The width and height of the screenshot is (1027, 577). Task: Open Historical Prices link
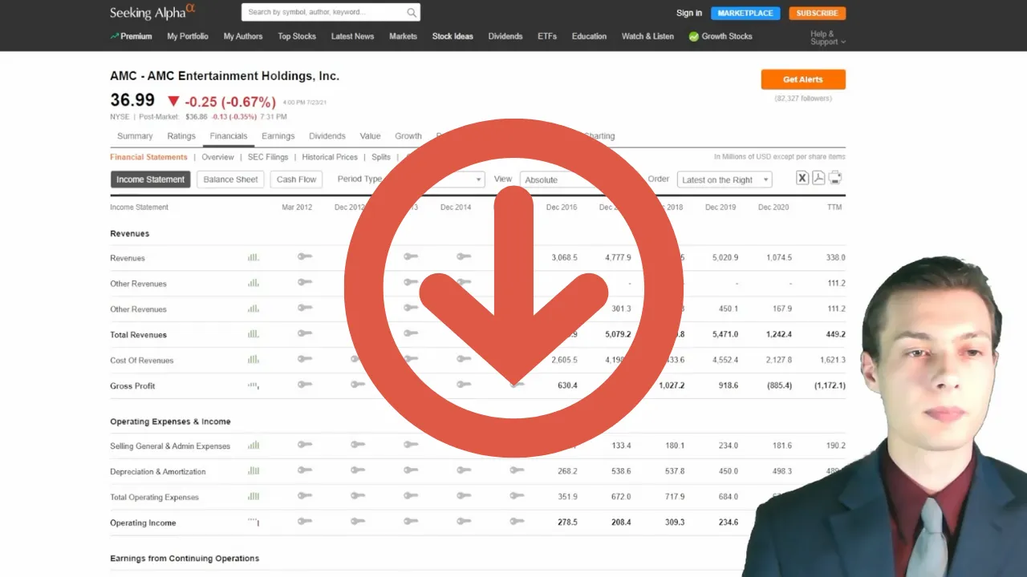[330, 157]
